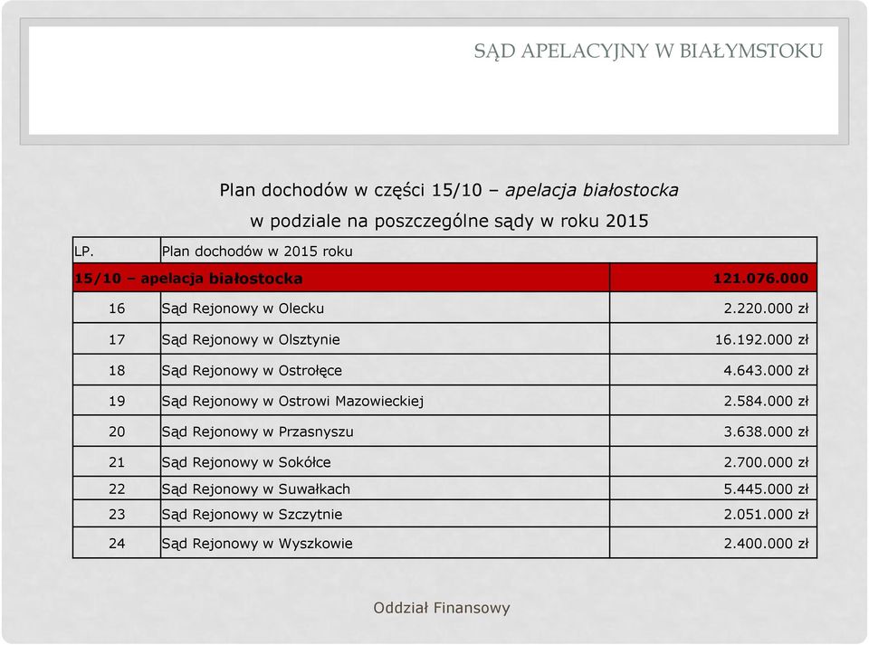869x645 pixels.
Task: Select subtitle 'w podziale na poszczególne sądy'
Action: click(391, 221)
